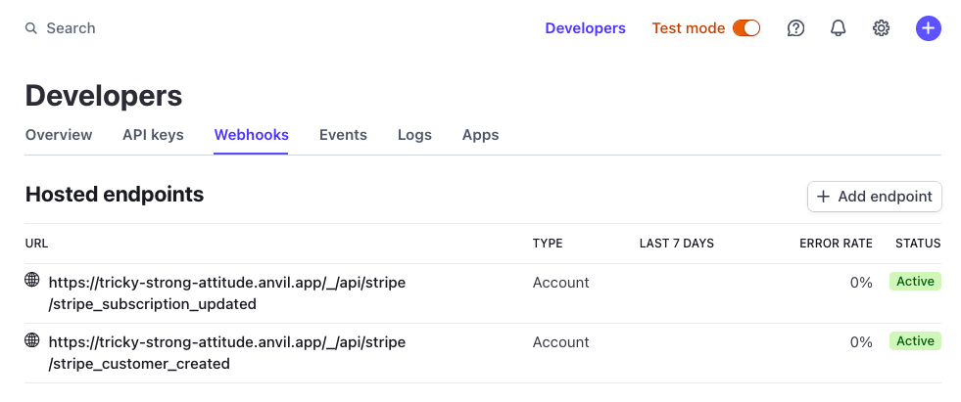Open the settings gear icon
This screenshot has height=402, width=961.
881,28
